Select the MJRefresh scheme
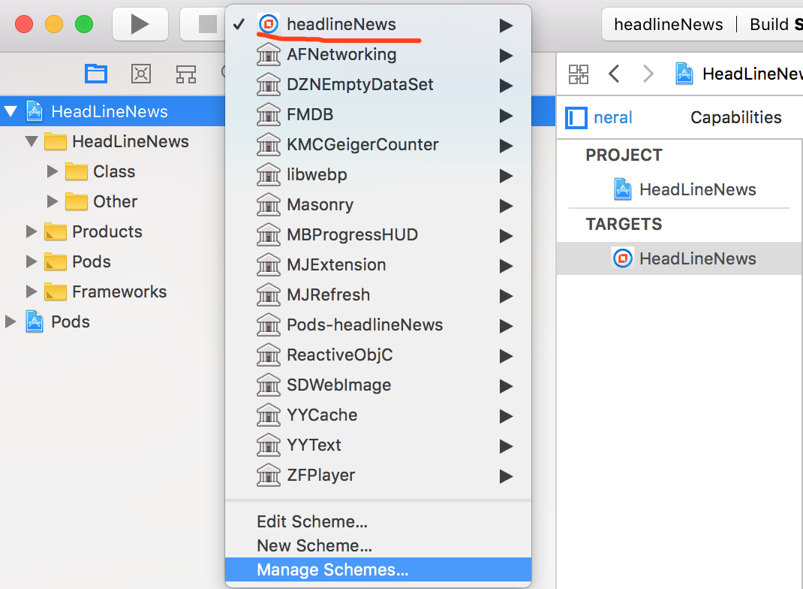 (378, 294)
